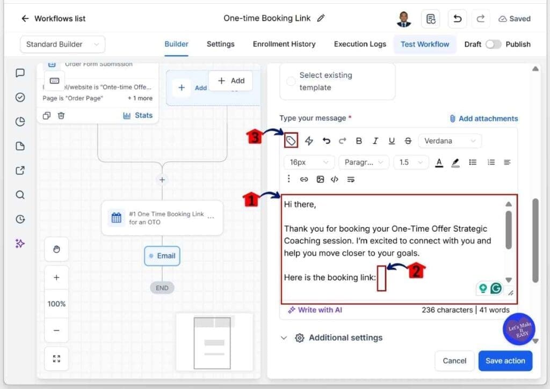Screen dimensions: 550x389
Task: Redo in the message editor toolbar
Action: tap(342, 141)
